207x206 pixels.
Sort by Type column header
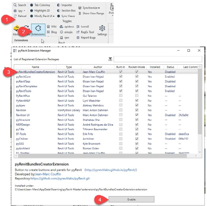[x=69, y=67]
